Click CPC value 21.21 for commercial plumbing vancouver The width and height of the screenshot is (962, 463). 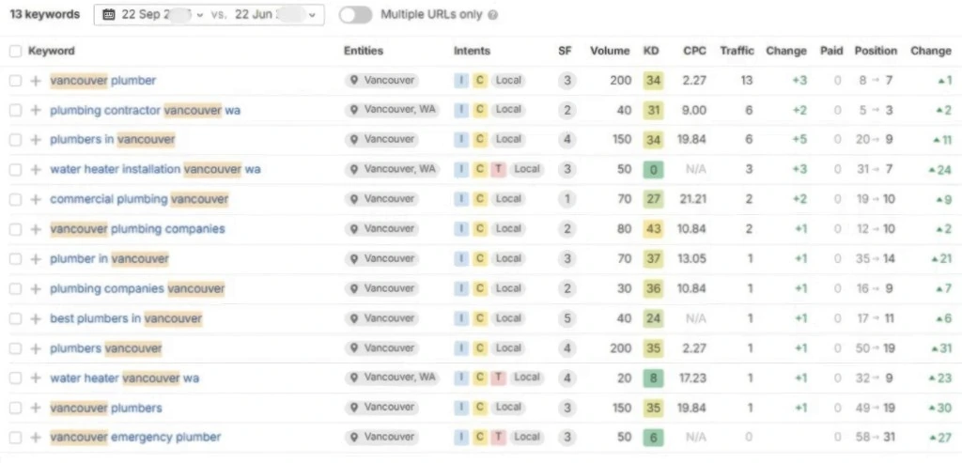[x=692, y=199]
